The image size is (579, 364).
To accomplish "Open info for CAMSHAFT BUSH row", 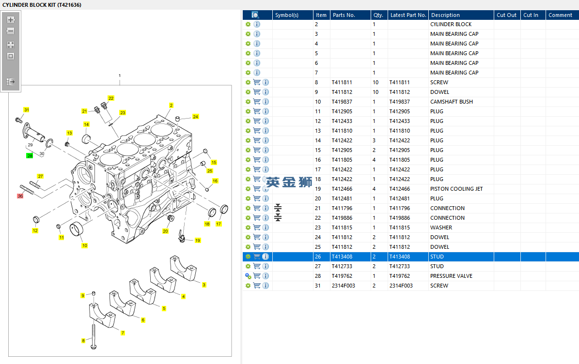I will click(x=265, y=102).
